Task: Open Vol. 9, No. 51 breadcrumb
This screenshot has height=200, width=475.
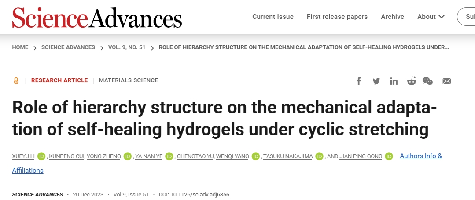Action: point(127,47)
